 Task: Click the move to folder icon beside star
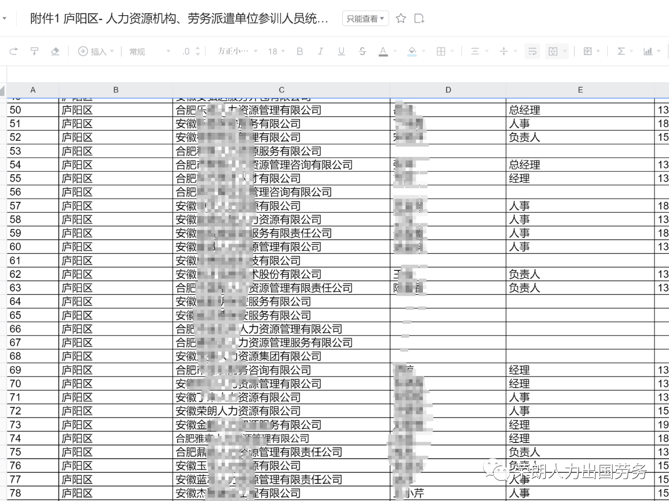pyautogui.click(x=419, y=18)
